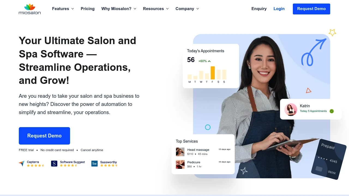Viewport: 349px width, 196px height.
Task: Expand the Company menu chevron
Action: coord(197,9)
